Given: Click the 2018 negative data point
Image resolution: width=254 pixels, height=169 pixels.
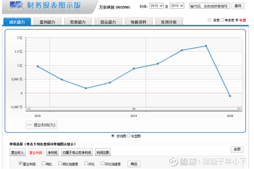Looking at the screenshot, I should 230,96.
